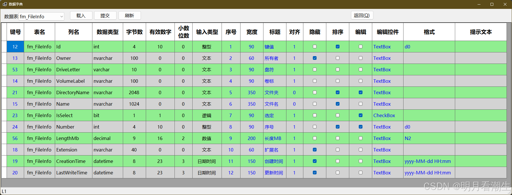Image resolution: width=512 pixels, height=195 pixels.
Task: Click the N2 format cell
Action: (x=429, y=138)
